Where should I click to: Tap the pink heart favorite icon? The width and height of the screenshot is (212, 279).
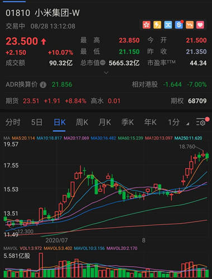[x=200, y=25]
